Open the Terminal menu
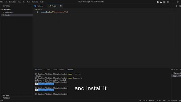 point(35,2)
